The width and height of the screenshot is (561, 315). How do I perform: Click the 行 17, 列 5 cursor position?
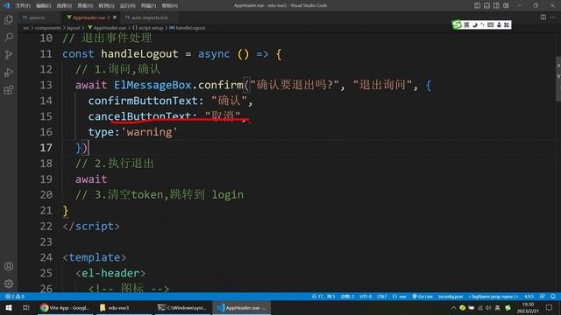coord(323,297)
